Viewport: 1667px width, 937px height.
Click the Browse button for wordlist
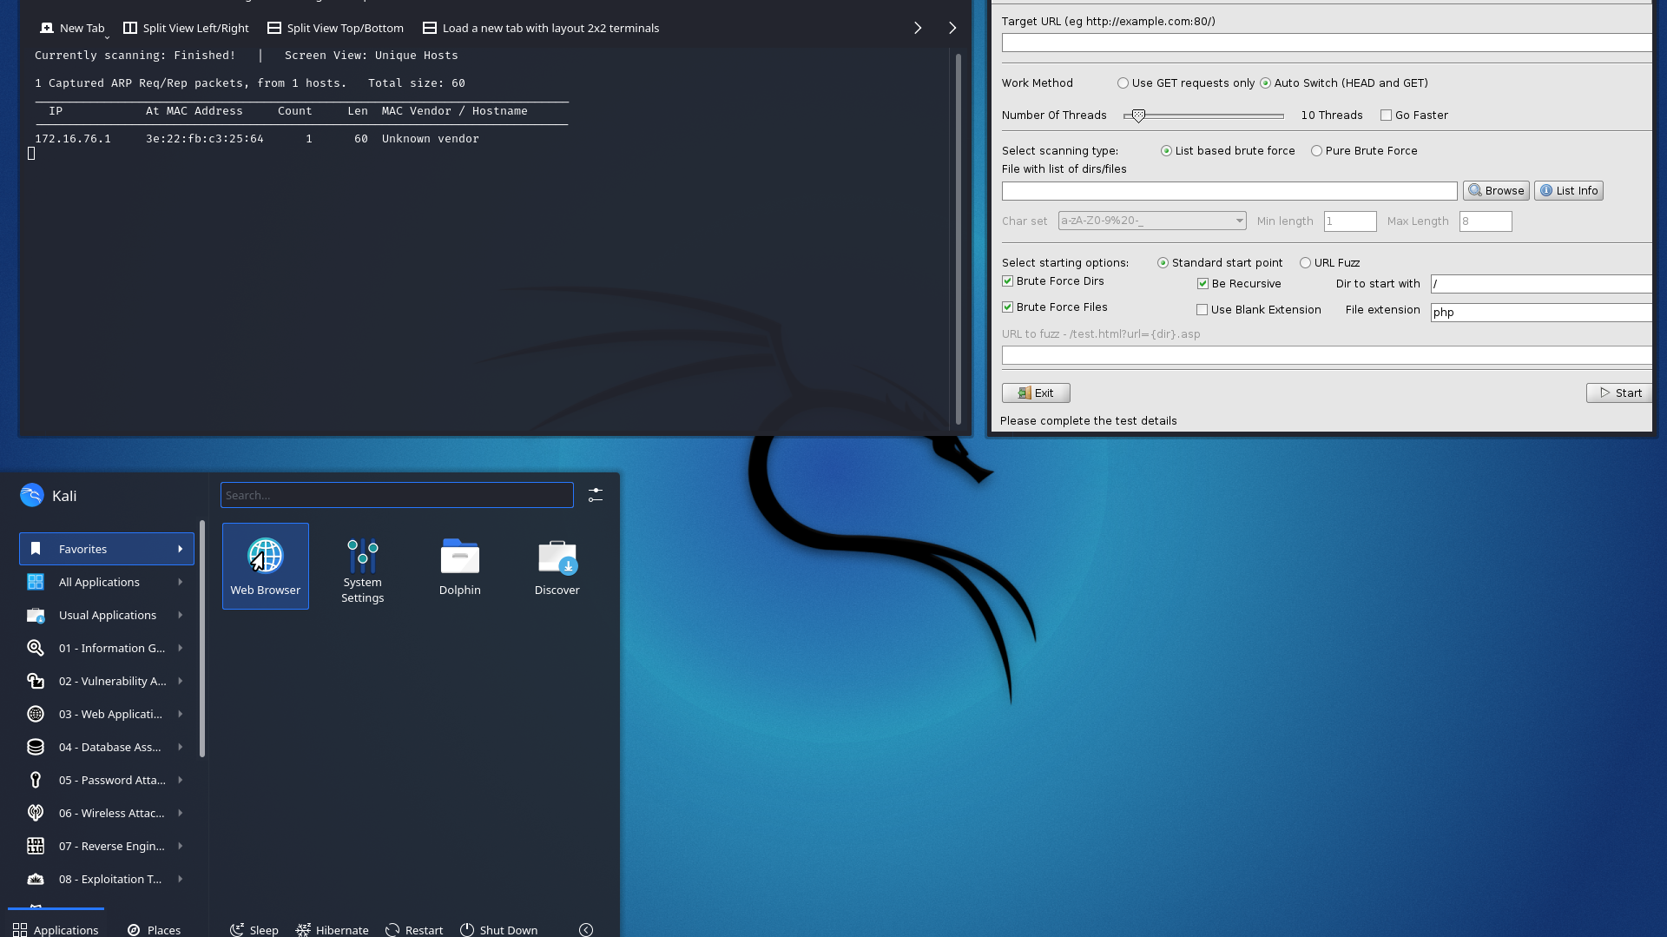pyautogui.click(x=1495, y=191)
